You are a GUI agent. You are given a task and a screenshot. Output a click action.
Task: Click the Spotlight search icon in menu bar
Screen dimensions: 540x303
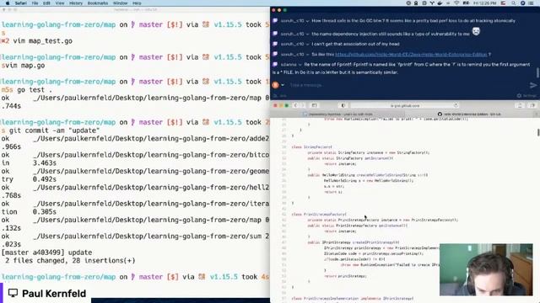point(514,3)
